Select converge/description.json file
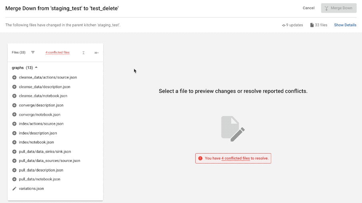Image resolution: width=362 pixels, height=203 pixels. click(41, 105)
